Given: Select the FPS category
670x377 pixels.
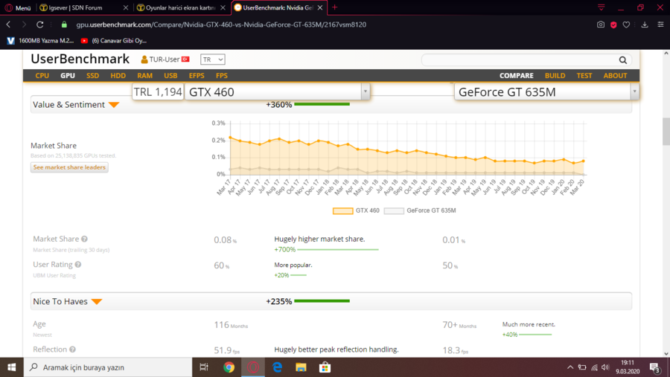Looking at the screenshot, I should click(222, 76).
